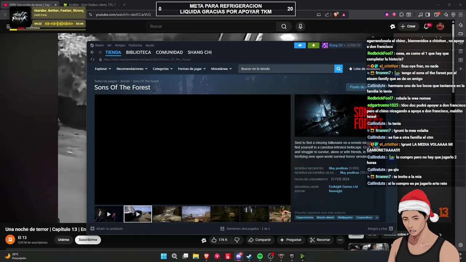Image resolution: width=466 pixels, height=262 pixels.
Task: Open the browser's music note player icon
Action: click(x=420, y=15)
